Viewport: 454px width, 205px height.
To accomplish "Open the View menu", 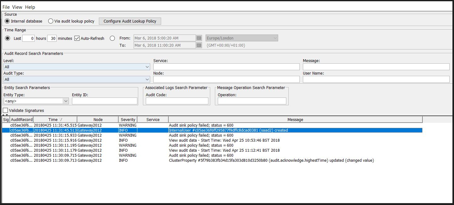I will click(17, 7).
